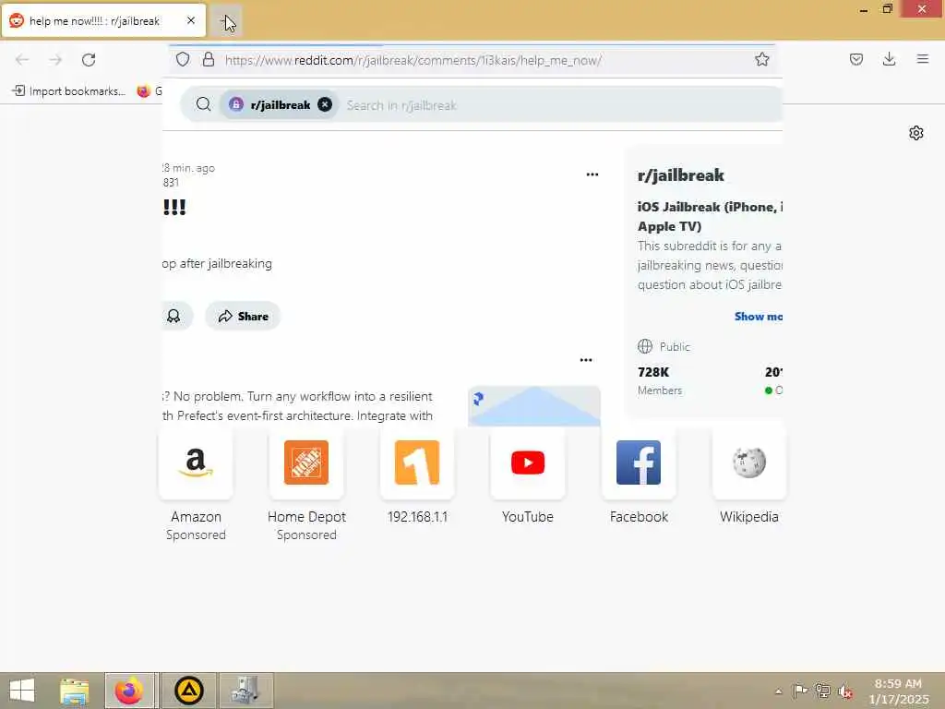Bookmark this page with the star

[x=761, y=59]
